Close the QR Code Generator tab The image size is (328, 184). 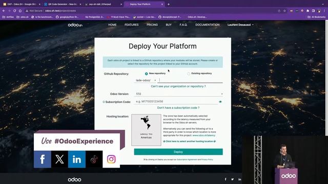(x=80, y=4)
